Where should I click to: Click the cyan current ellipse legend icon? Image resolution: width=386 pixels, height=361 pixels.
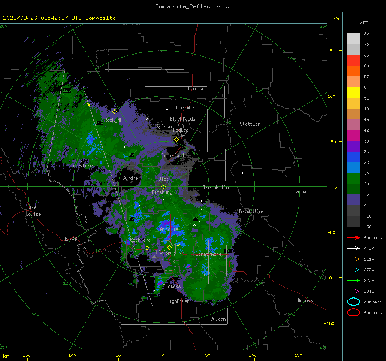[x=353, y=302]
